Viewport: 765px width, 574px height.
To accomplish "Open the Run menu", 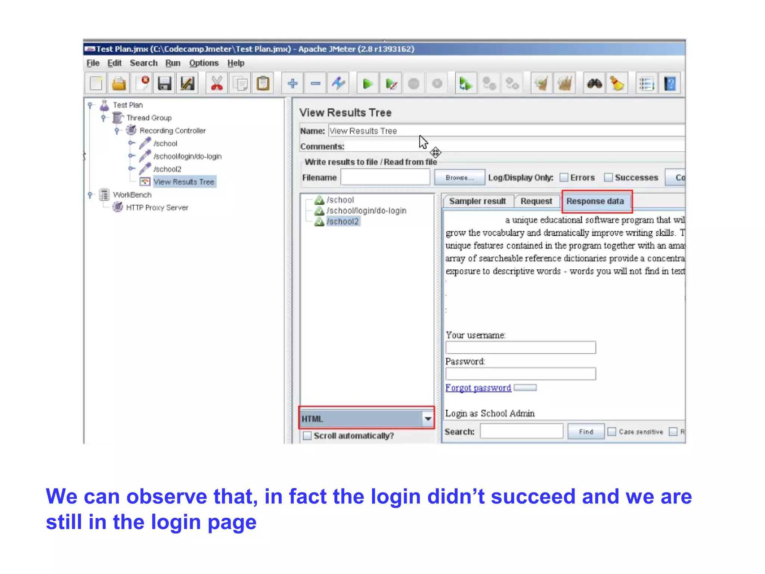I will pyautogui.click(x=173, y=63).
